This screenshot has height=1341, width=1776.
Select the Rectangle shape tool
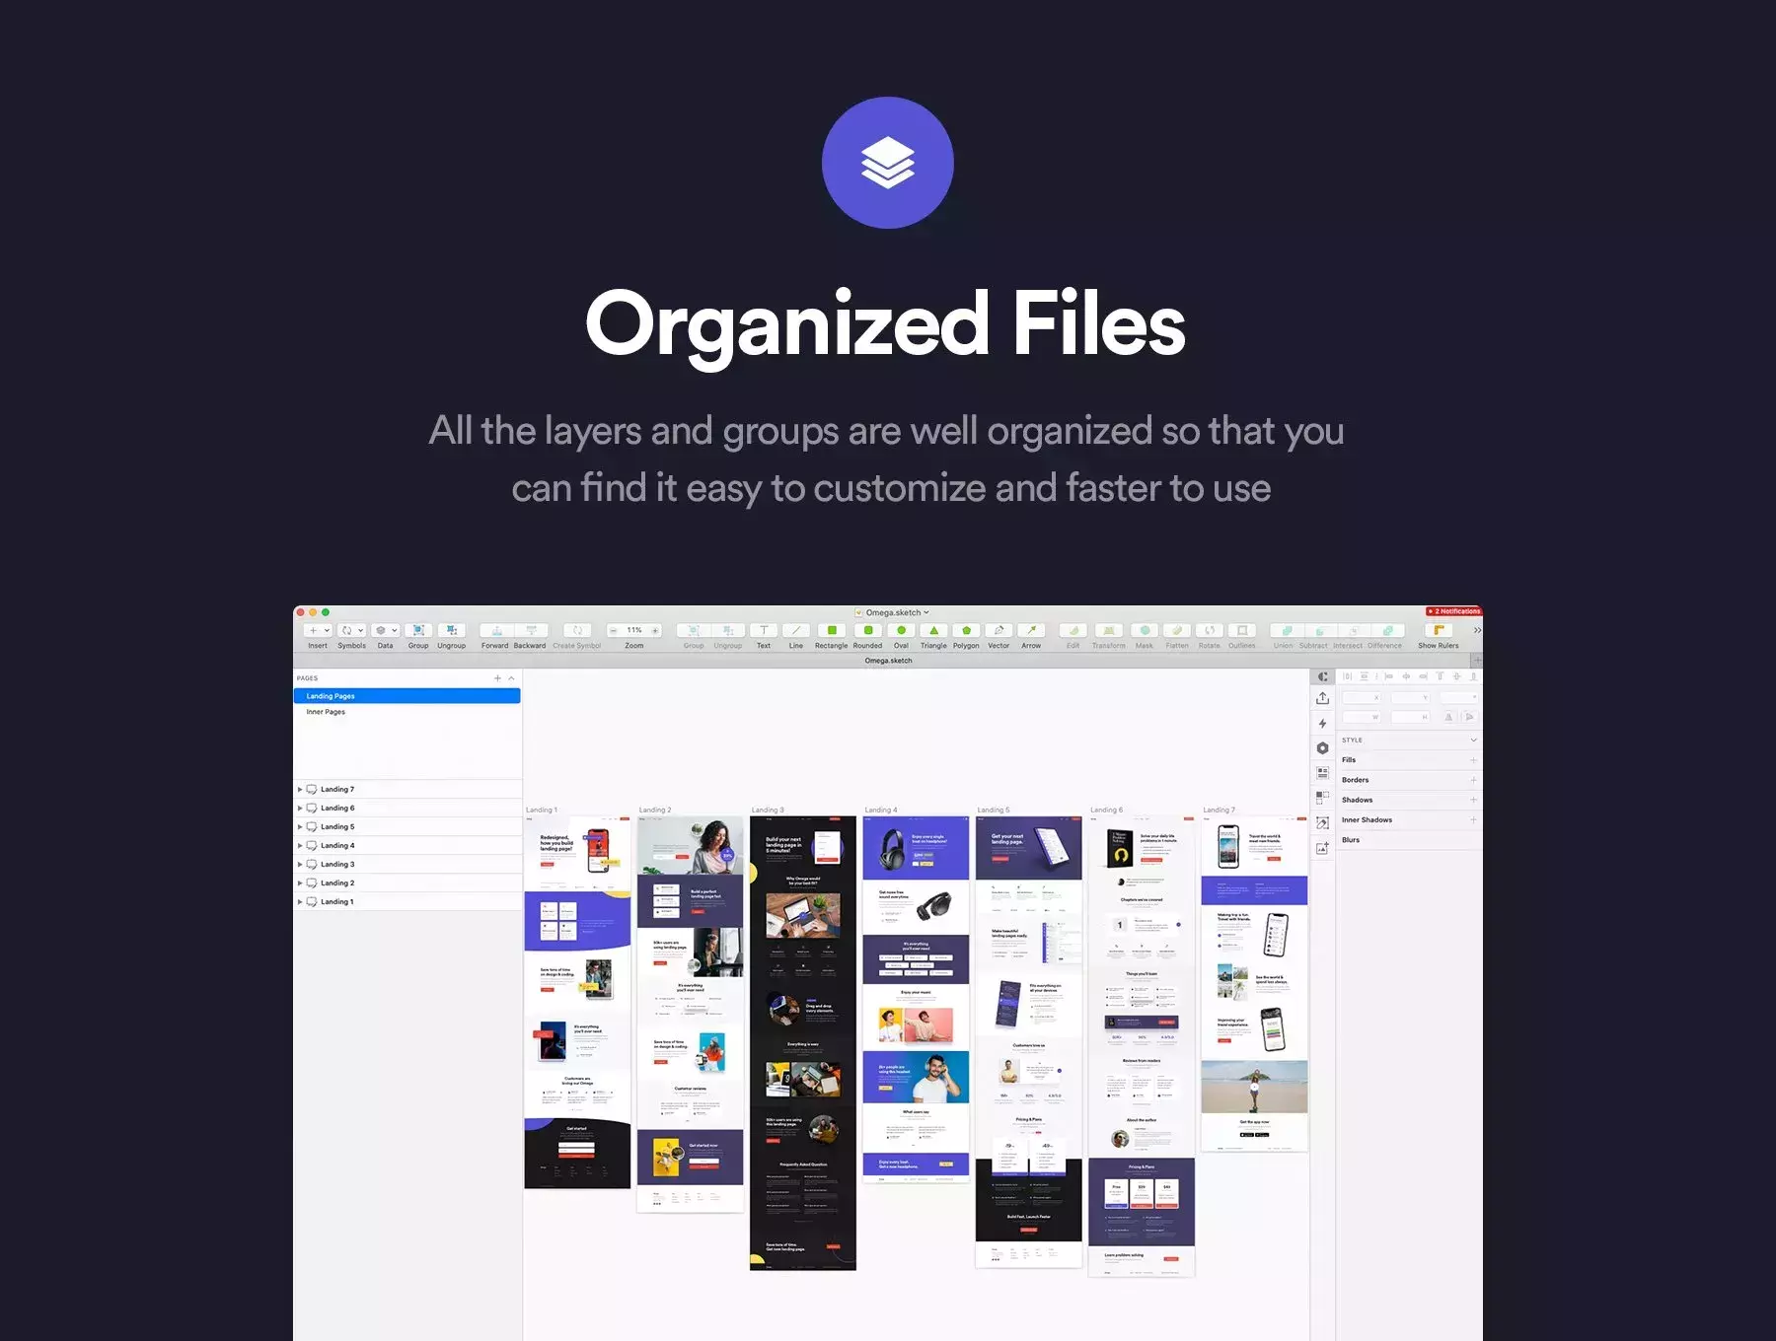click(832, 630)
